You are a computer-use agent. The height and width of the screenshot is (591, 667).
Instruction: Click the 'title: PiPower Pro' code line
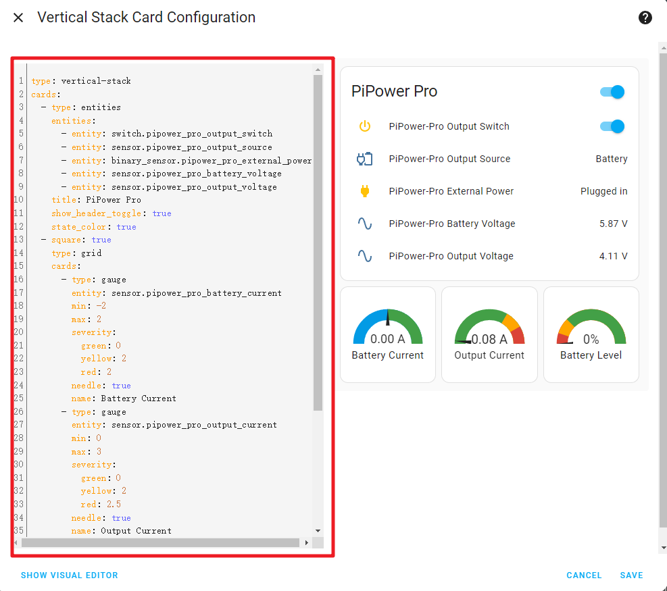pyautogui.click(x=96, y=200)
